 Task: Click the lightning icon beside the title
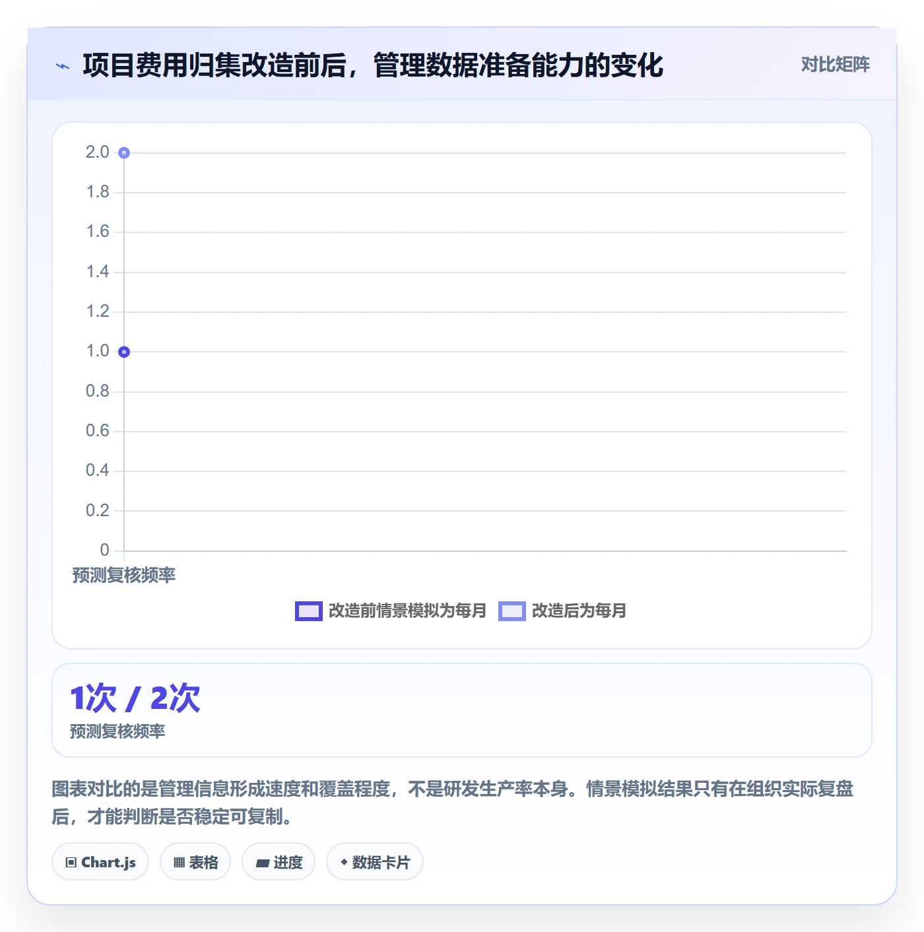(x=63, y=66)
